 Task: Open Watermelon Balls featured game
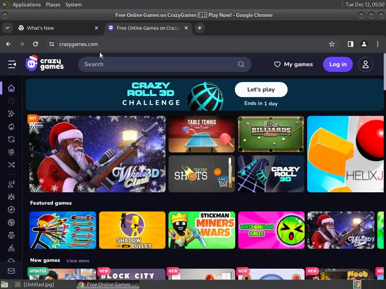(271, 230)
